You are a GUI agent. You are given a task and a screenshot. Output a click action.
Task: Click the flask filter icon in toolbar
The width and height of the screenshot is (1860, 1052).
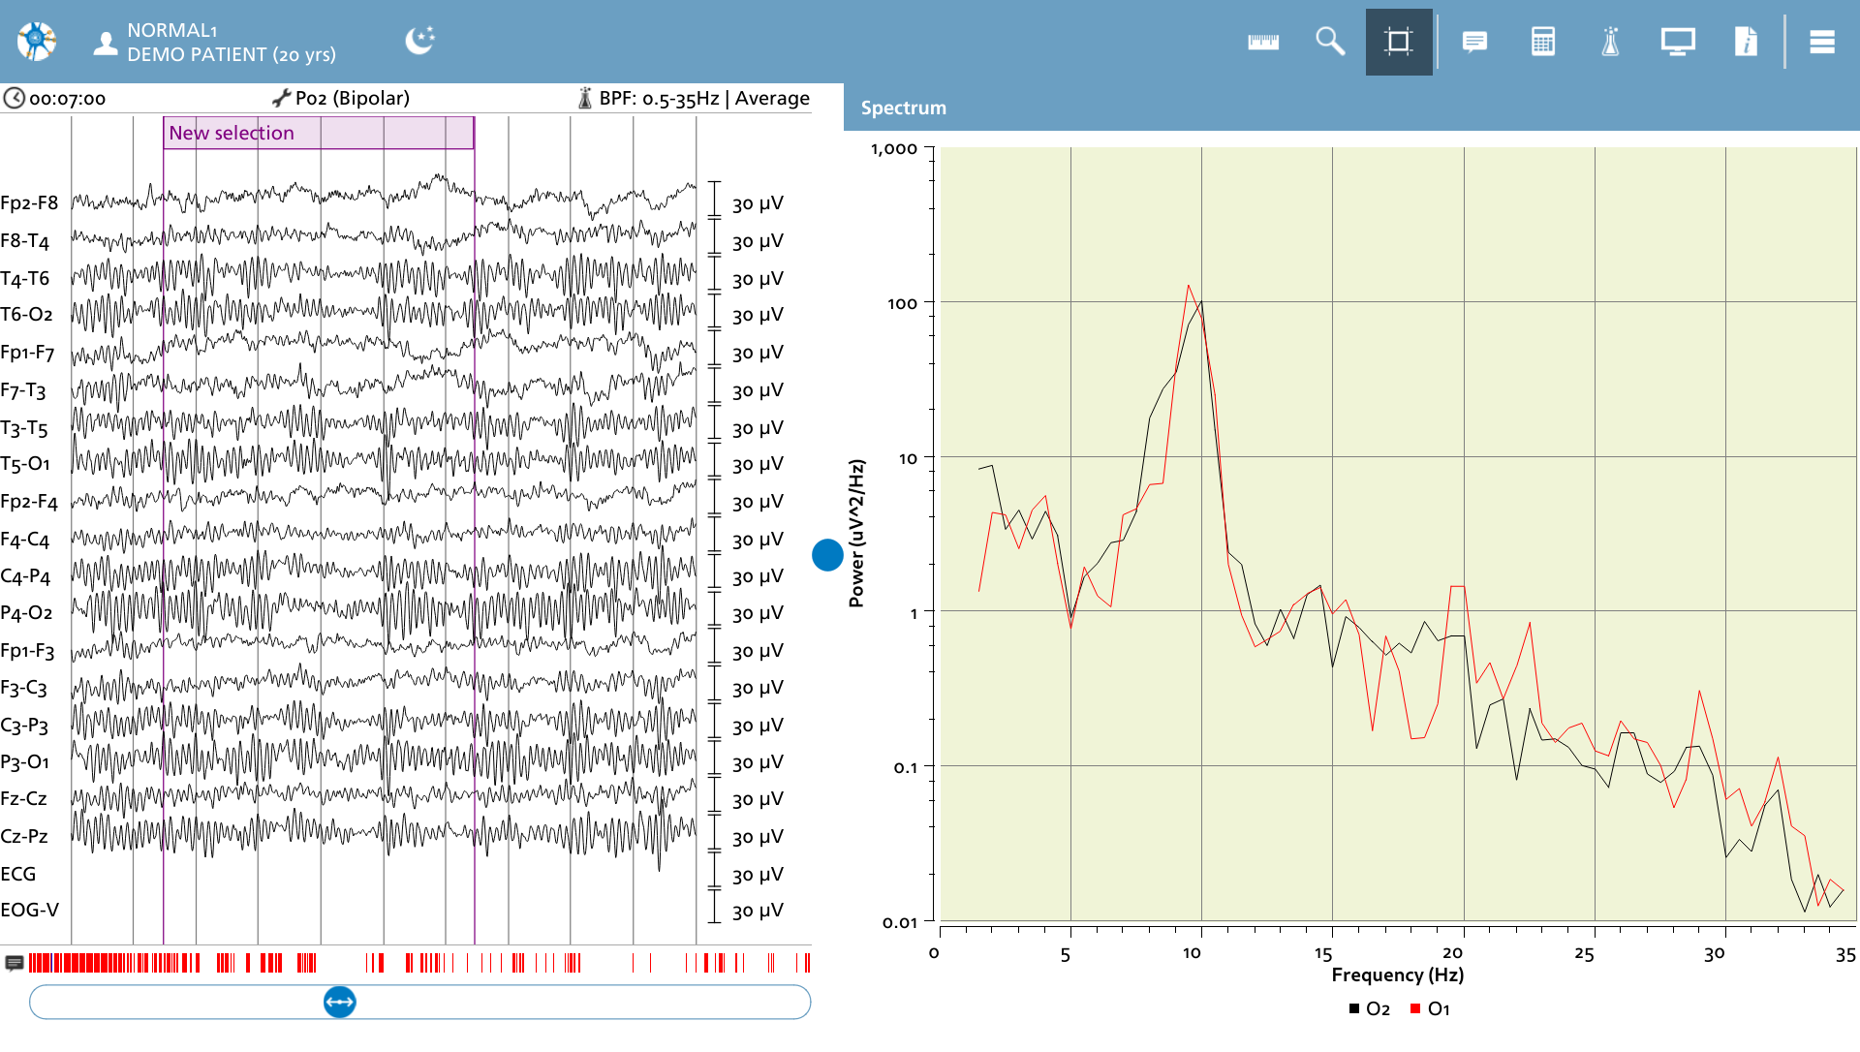tap(1610, 42)
